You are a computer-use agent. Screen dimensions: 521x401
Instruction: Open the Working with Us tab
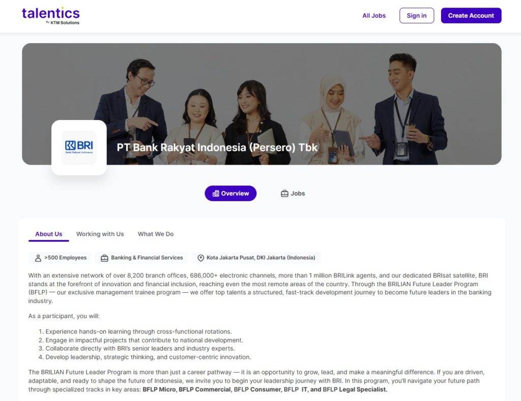coord(100,234)
